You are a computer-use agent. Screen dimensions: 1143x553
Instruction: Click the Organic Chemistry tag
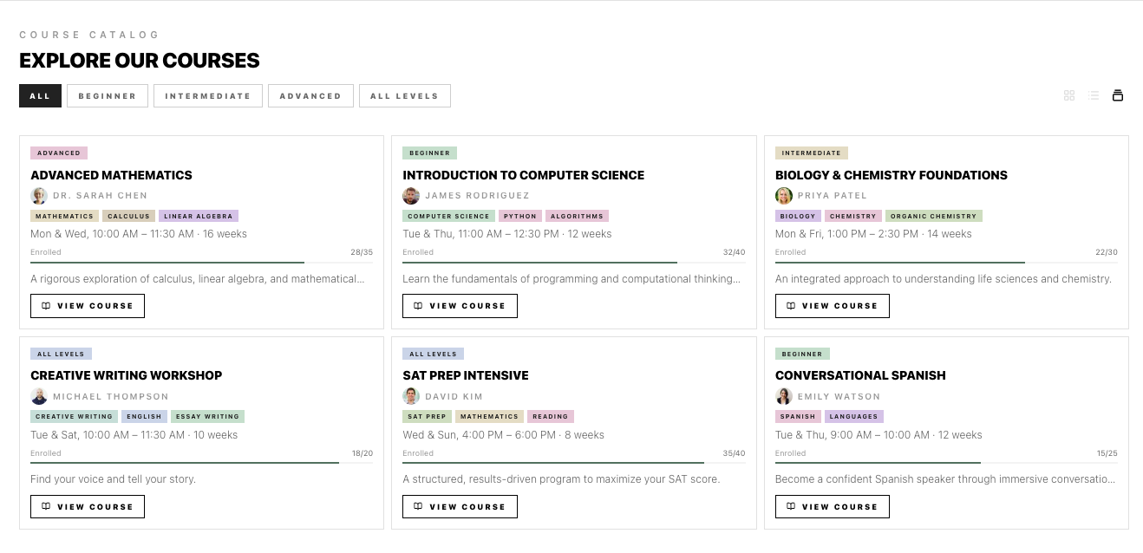933,217
